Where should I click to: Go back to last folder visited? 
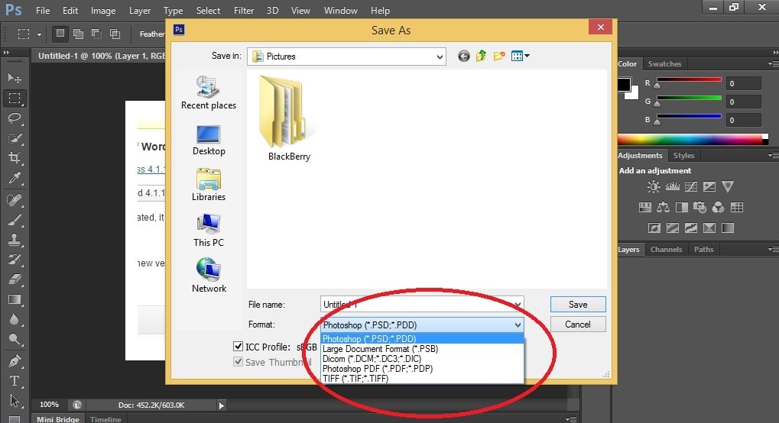pos(463,56)
